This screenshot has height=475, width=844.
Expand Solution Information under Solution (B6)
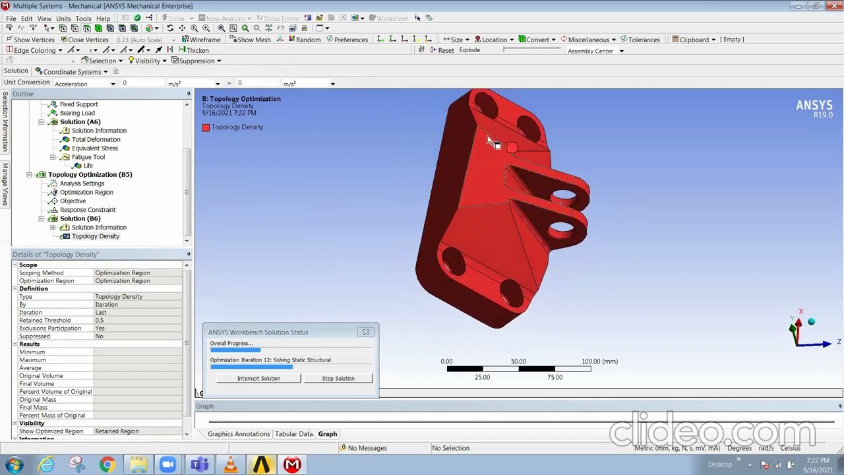(53, 228)
